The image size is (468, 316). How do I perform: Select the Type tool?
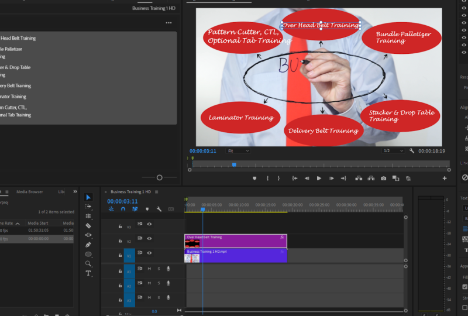[88, 273]
